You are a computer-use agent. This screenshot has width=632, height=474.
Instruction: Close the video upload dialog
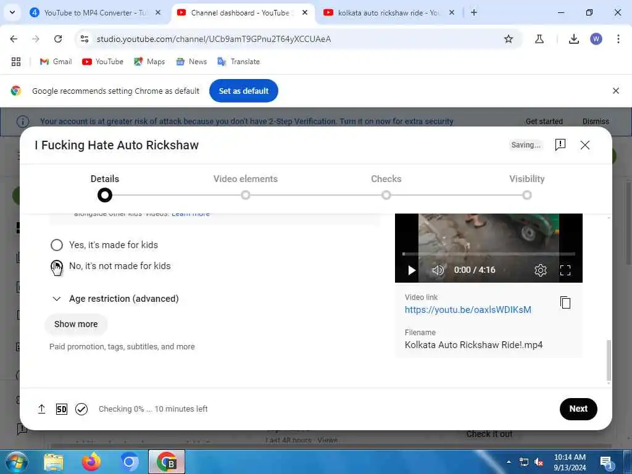[x=585, y=144]
